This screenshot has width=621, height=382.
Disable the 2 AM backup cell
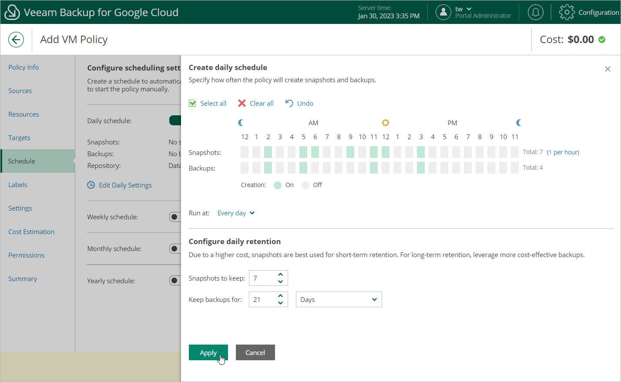pos(268,168)
